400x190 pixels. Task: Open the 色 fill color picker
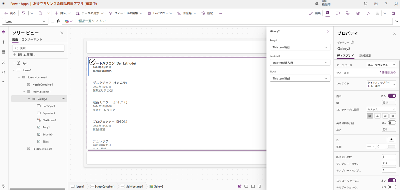click(391, 140)
